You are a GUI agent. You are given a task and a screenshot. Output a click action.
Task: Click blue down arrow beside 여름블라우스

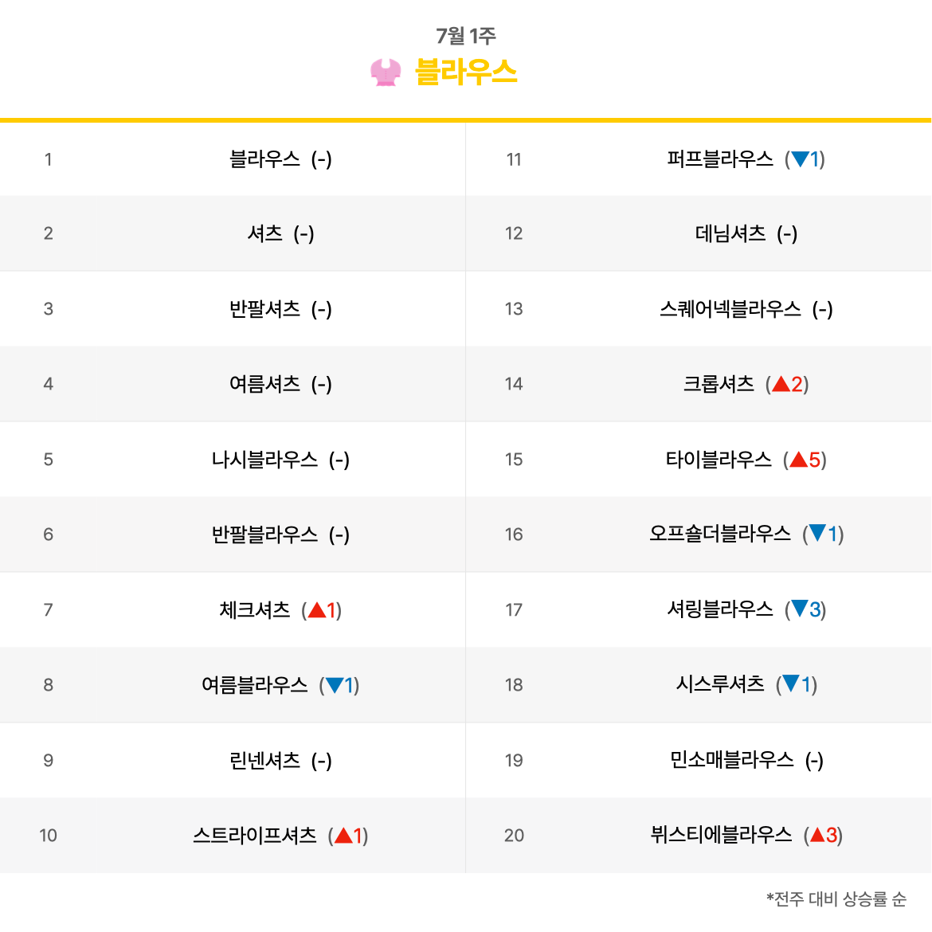(x=335, y=685)
